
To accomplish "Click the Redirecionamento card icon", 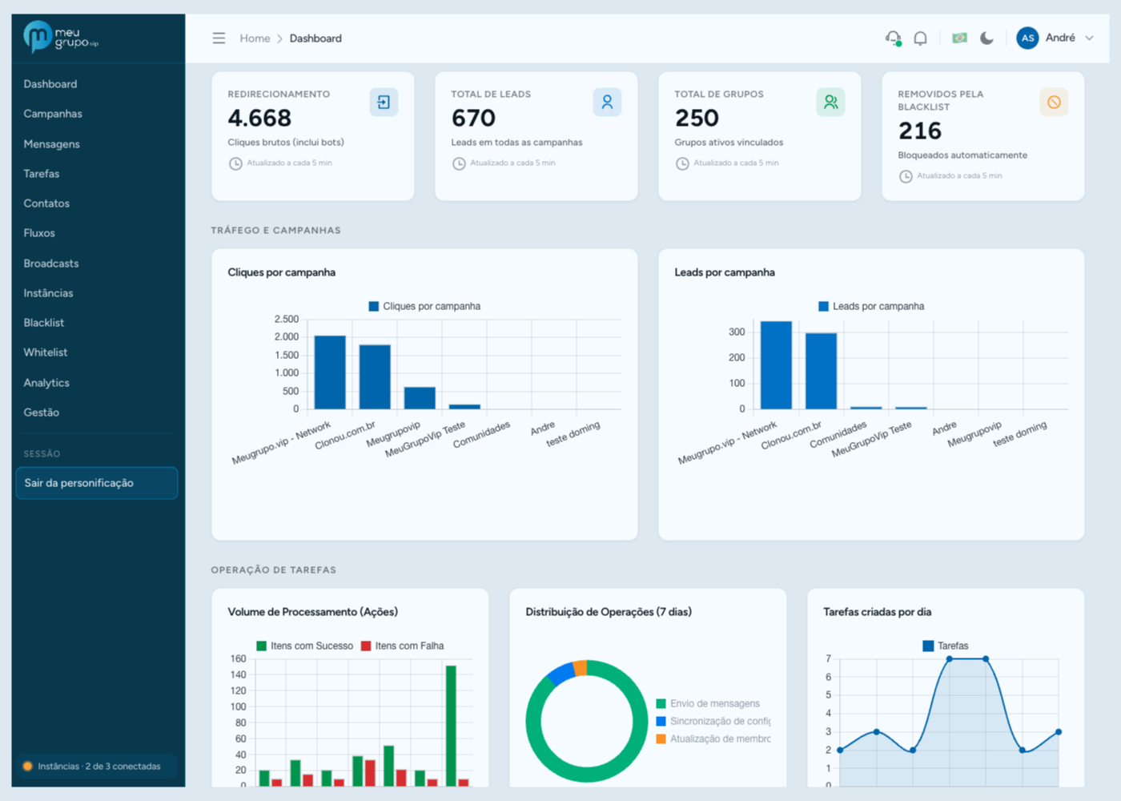I will (384, 103).
